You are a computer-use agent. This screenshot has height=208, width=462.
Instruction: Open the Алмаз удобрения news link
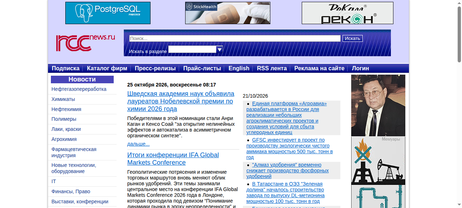click(x=288, y=171)
